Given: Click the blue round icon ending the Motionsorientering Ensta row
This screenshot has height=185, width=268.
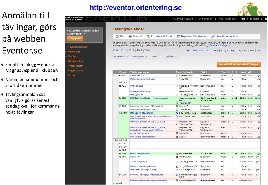Looking at the screenshot, I should [259, 79].
